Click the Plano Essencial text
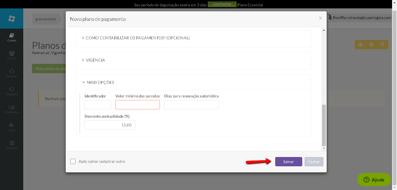The image size is (397, 190). coord(250,5)
